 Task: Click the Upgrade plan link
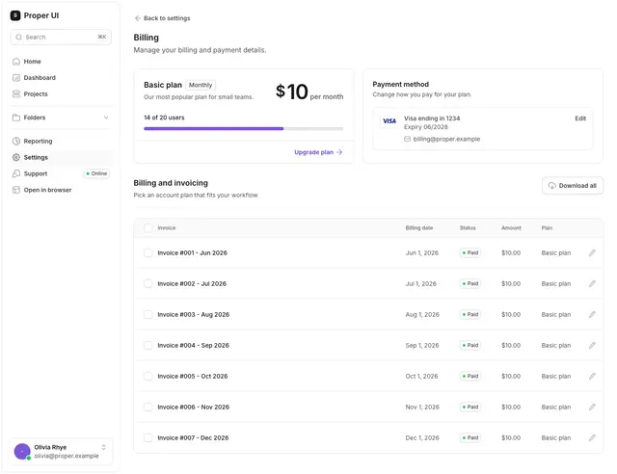[x=318, y=152]
